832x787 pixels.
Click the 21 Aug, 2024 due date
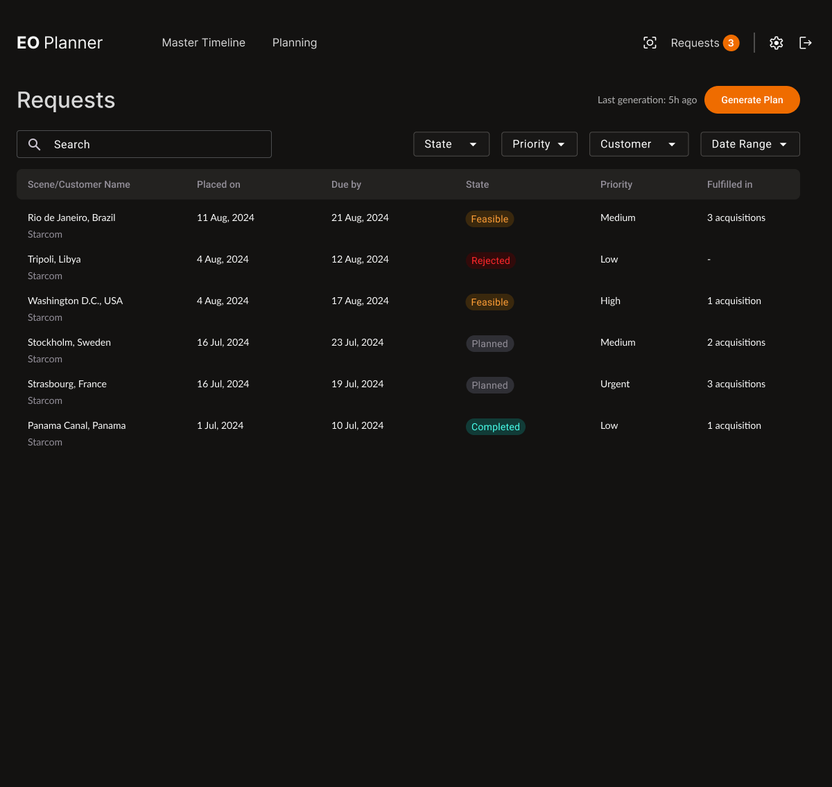(360, 218)
